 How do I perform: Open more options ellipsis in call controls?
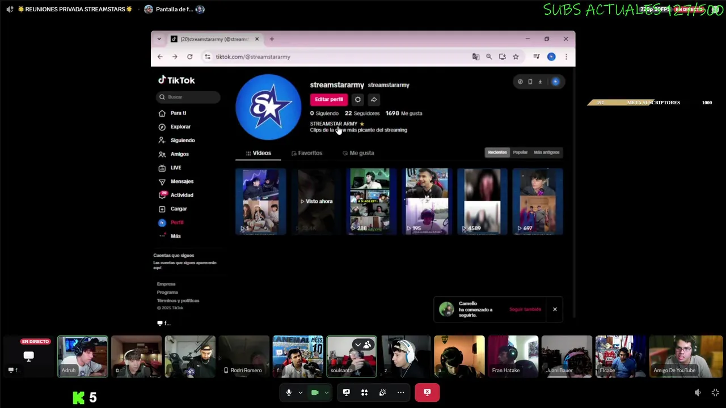click(x=401, y=392)
